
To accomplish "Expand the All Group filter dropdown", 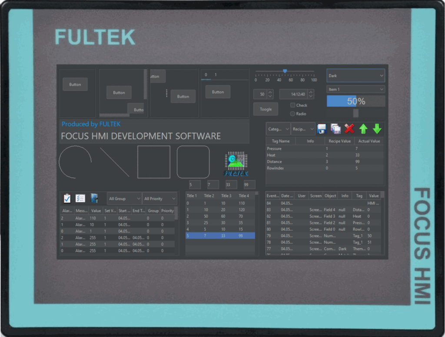I will pyautogui.click(x=124, y=198).
